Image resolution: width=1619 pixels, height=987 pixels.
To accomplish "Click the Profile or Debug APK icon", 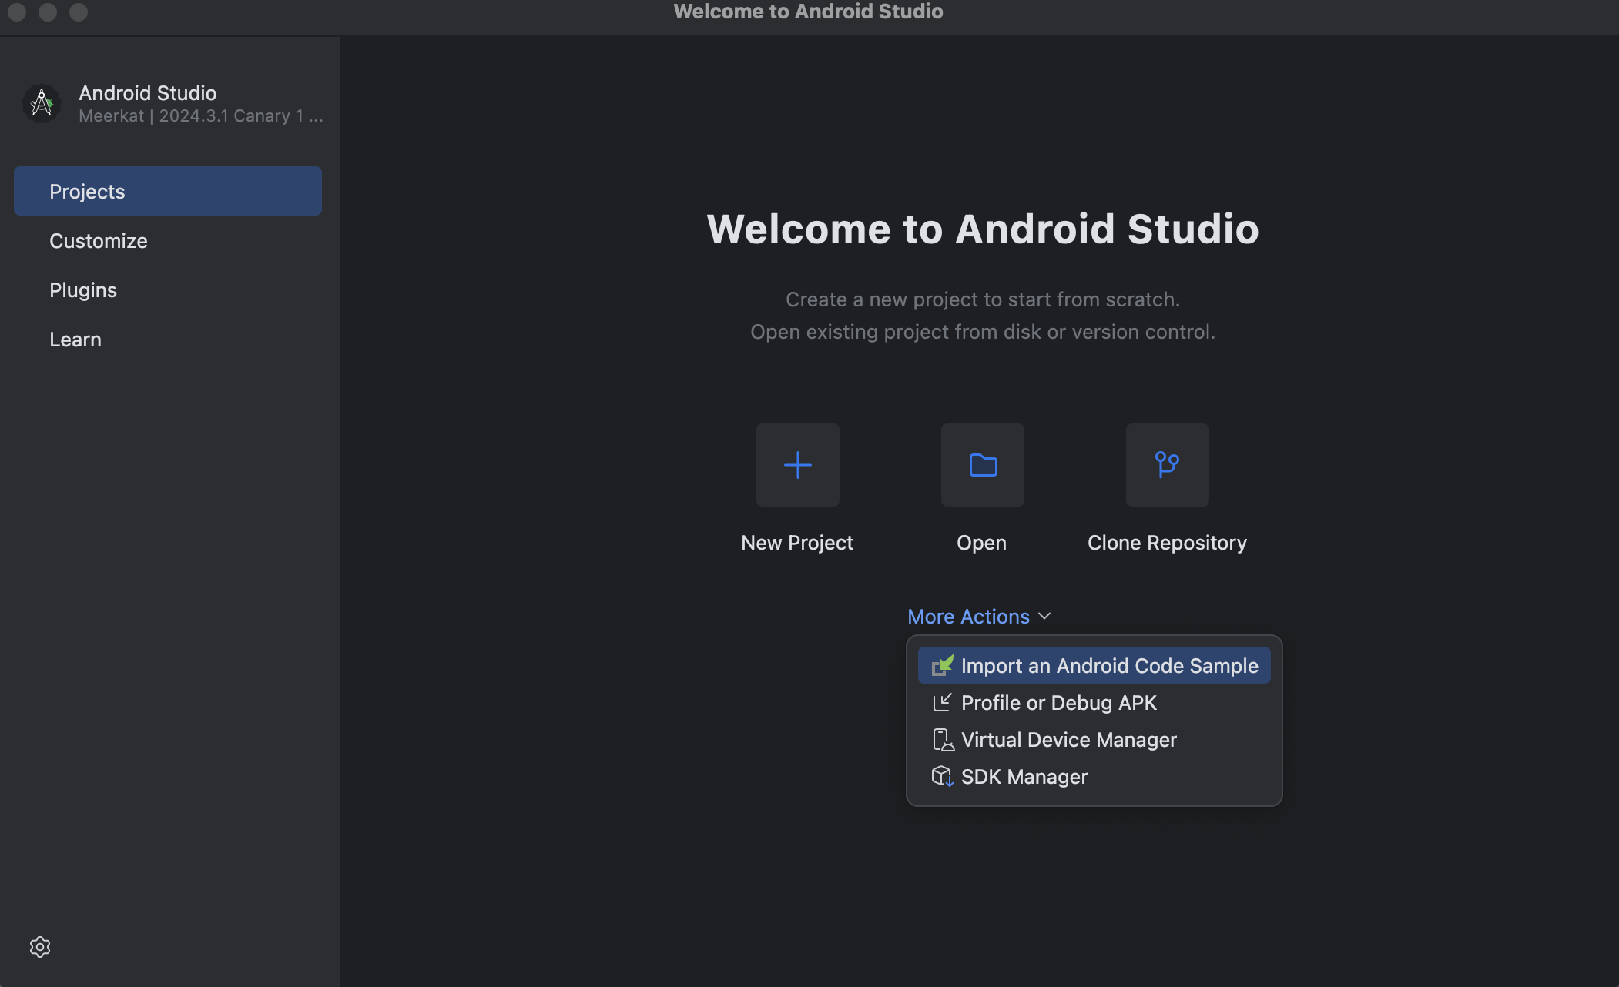I will point(942,702).
